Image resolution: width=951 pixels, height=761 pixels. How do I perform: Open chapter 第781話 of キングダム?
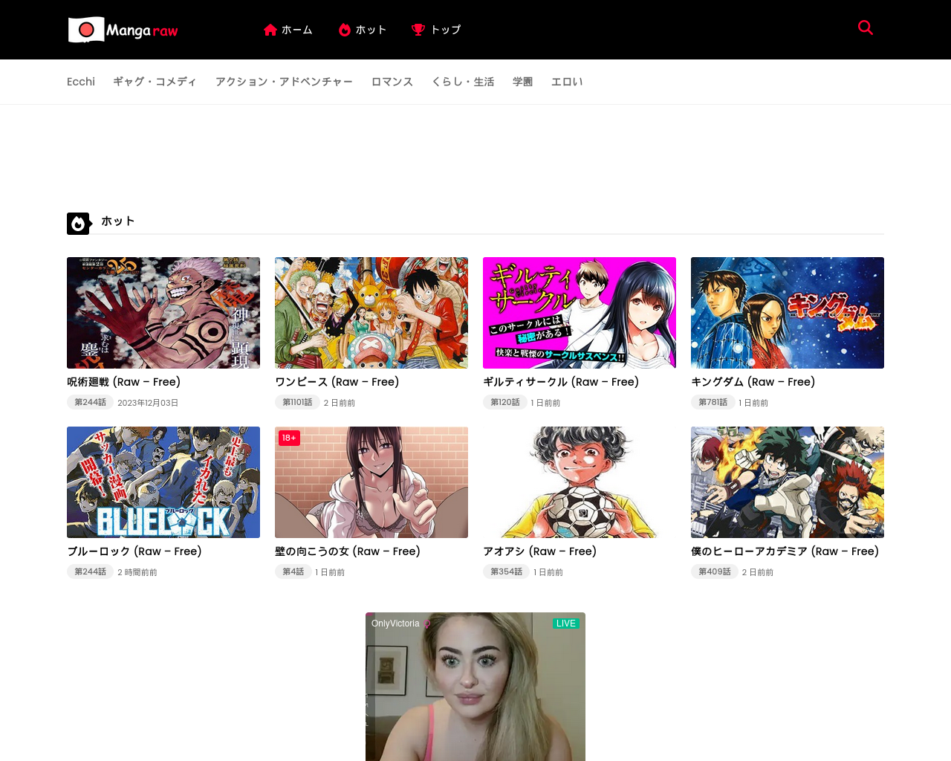pos(713,402)
